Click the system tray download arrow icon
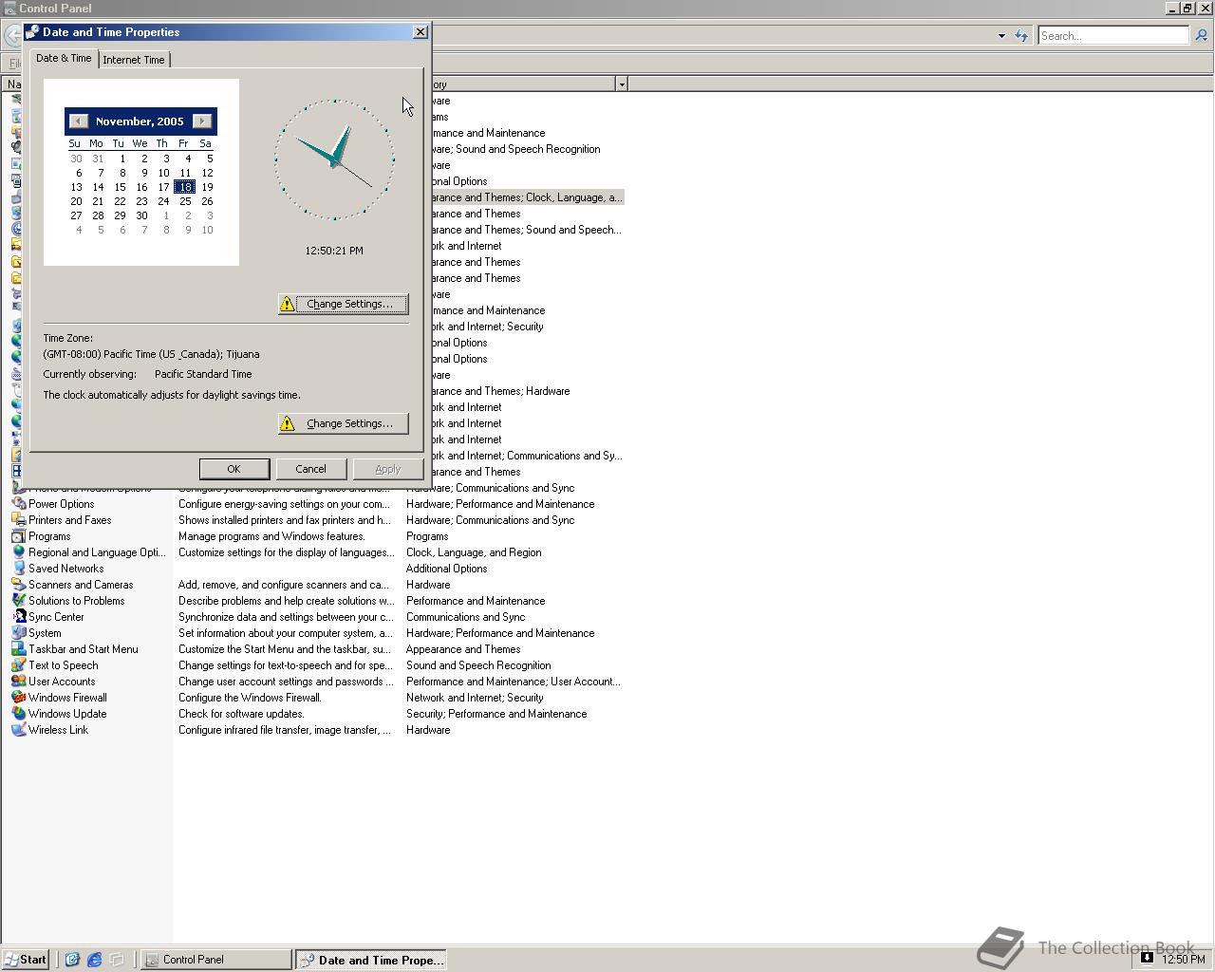This screenshot has width=1215, height=972. coord(1147,959)
